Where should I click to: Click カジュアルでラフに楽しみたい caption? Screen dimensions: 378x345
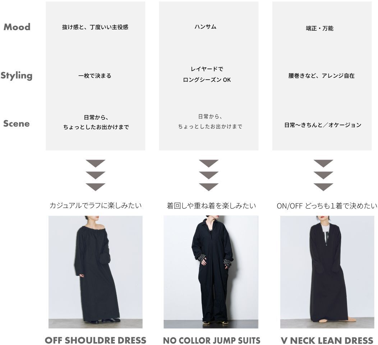(x=96, y=205)
